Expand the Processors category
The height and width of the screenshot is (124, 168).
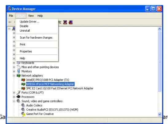[x=14, y=97]
